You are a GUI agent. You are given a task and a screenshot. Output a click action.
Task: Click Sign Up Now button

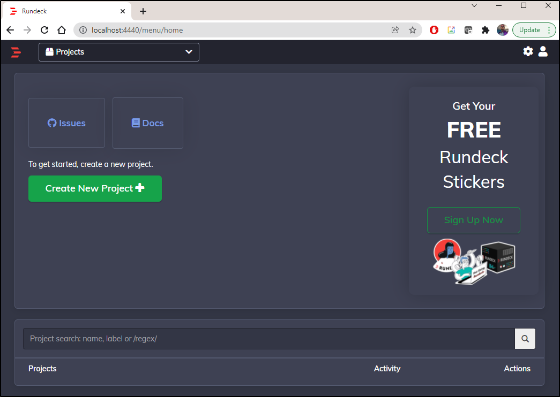(474, 220)
